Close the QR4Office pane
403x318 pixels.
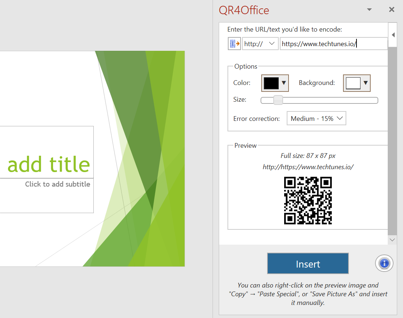pyautogui.click(x=392, y=9)
